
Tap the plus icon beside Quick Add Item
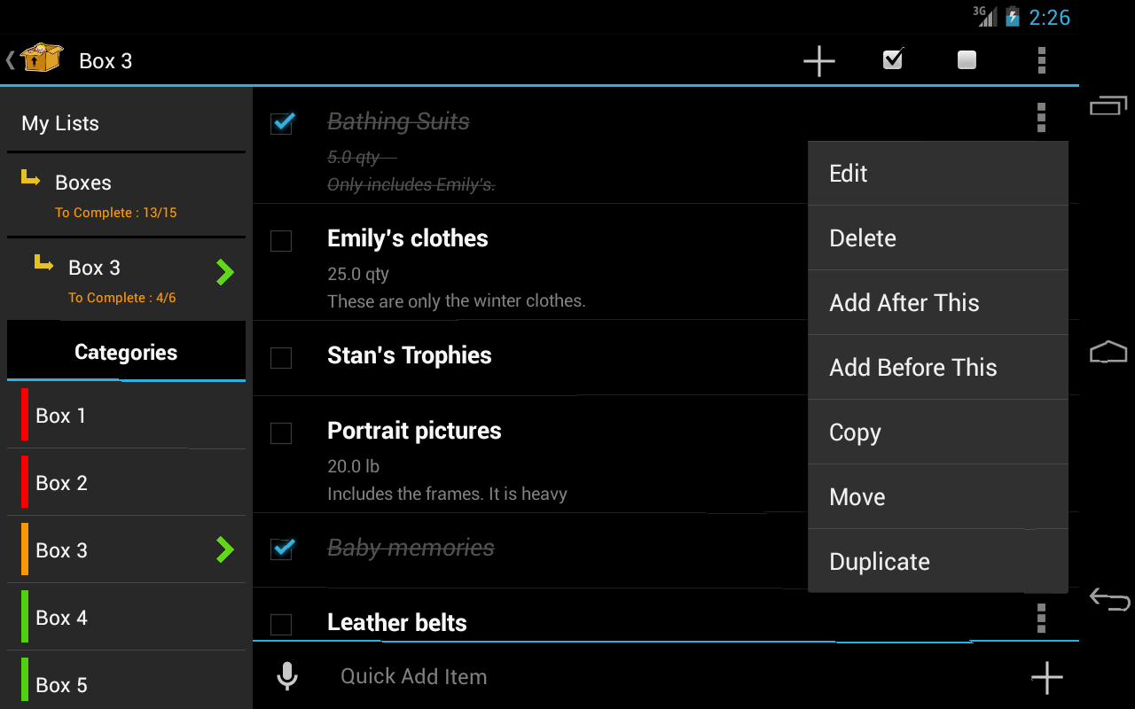[x=1046, y=677]
